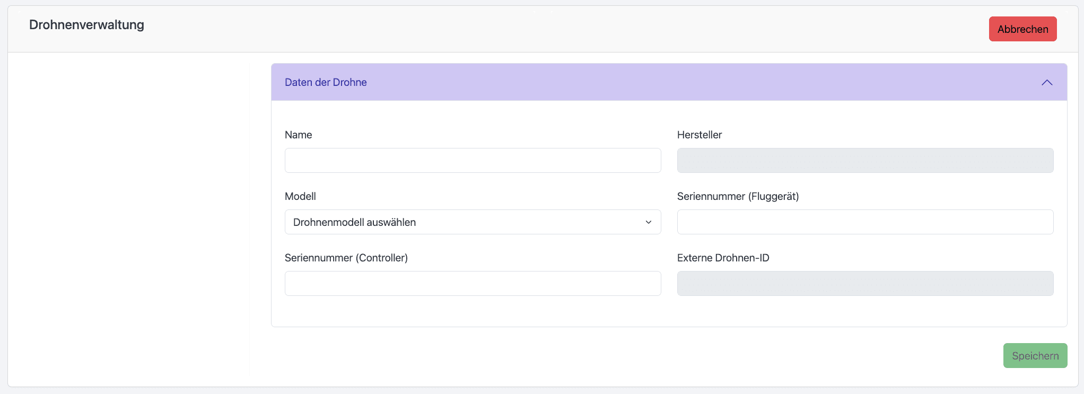Image resolution: width=1084 pixels, height=394 pixels.
Task: Focus the Name input field
Action: point(473,161)
